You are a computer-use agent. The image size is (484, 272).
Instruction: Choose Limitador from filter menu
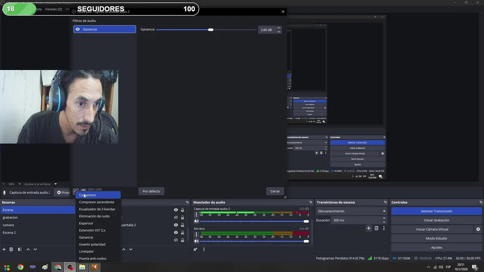pos(98,252)
